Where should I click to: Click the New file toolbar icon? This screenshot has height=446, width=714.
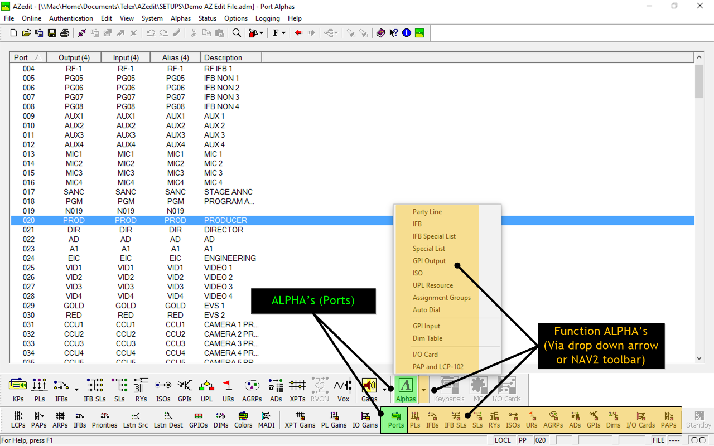click(x=14, y=33)
